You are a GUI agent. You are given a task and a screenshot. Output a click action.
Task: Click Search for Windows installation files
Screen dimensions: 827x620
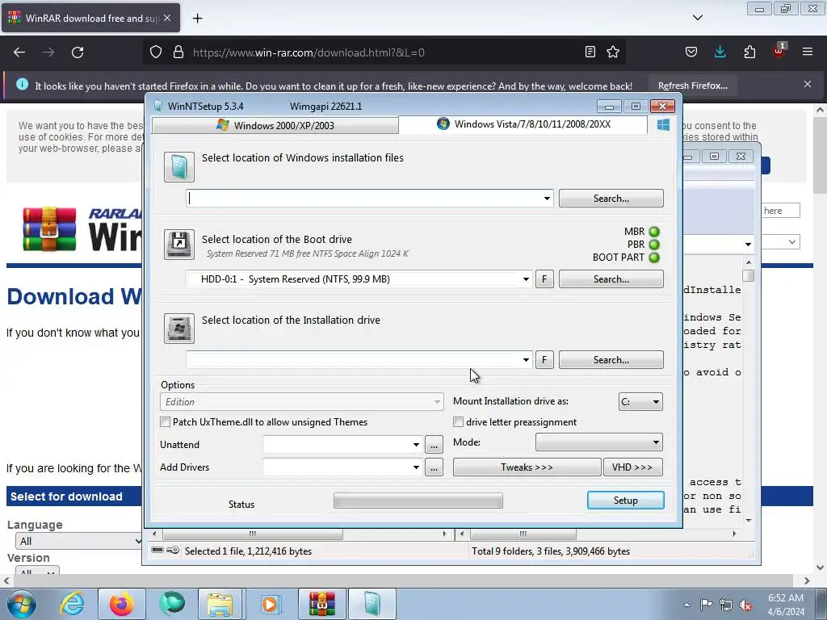click(x=611, y=199)
